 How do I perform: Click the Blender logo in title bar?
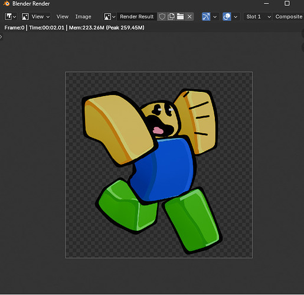(x=6, y=4)
